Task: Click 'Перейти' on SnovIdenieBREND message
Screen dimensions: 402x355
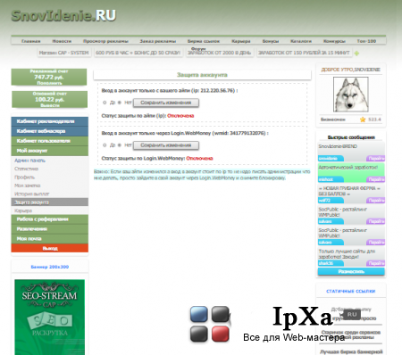Action: point(376,159)
